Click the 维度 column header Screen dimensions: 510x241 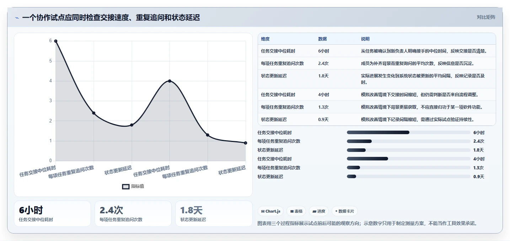point(265,39)
